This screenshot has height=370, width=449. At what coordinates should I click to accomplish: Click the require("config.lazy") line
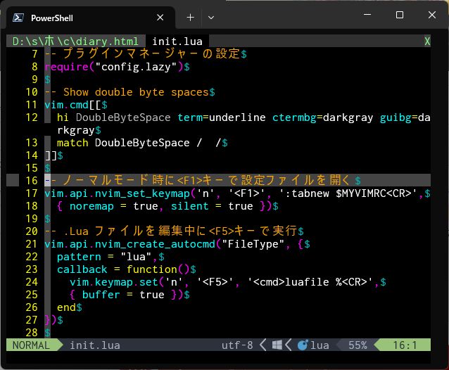pyautogui.click(x=113, y=67)
